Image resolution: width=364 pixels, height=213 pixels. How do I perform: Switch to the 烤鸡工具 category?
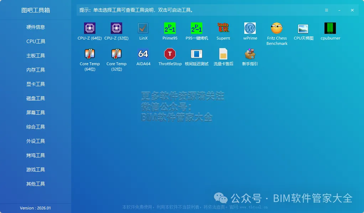tap(36, 155)
